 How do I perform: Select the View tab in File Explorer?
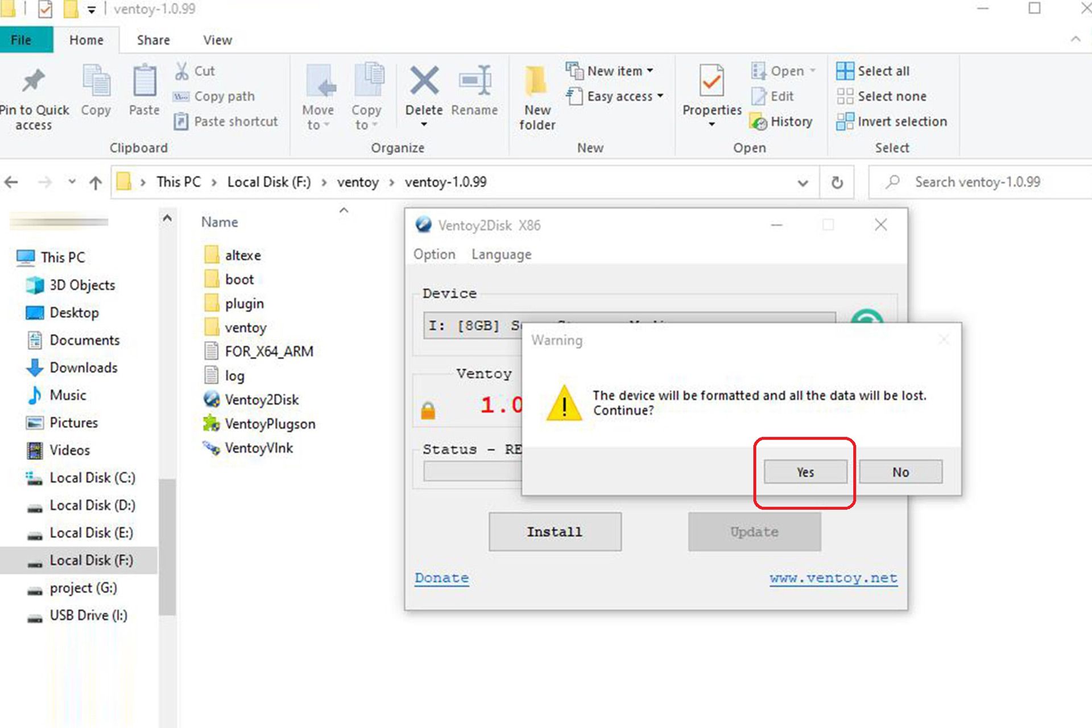pyautogui.click(x=216, y=39)
